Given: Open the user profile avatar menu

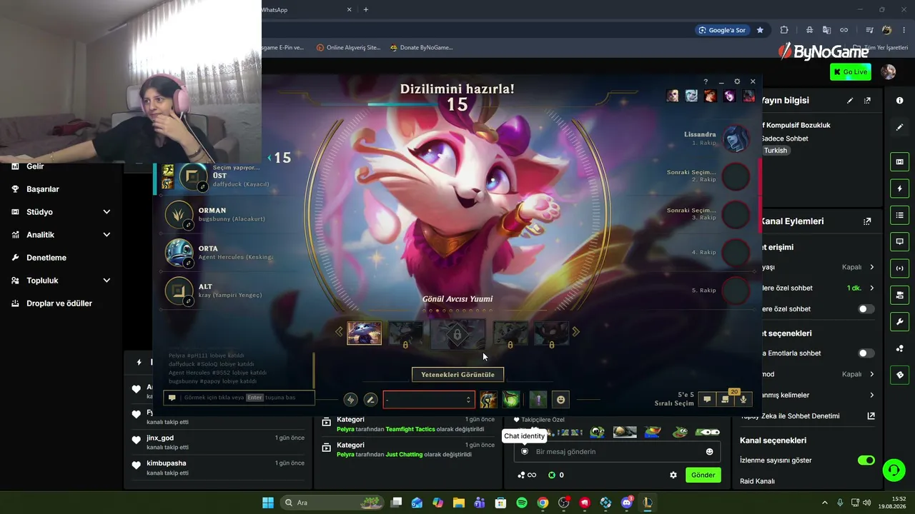Looking at the screenshot, I should tap(888, 71).
